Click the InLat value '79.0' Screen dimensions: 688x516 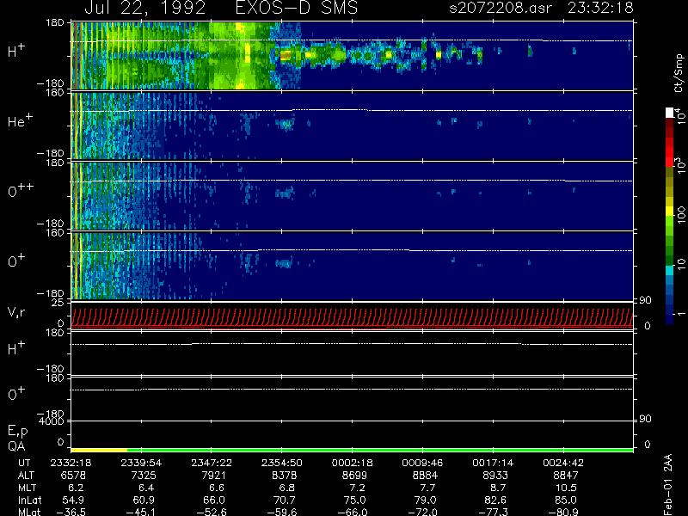pyautogui.click(x=425, y=500)
